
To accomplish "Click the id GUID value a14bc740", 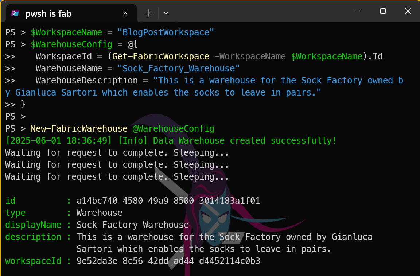I will pos(168,201).
